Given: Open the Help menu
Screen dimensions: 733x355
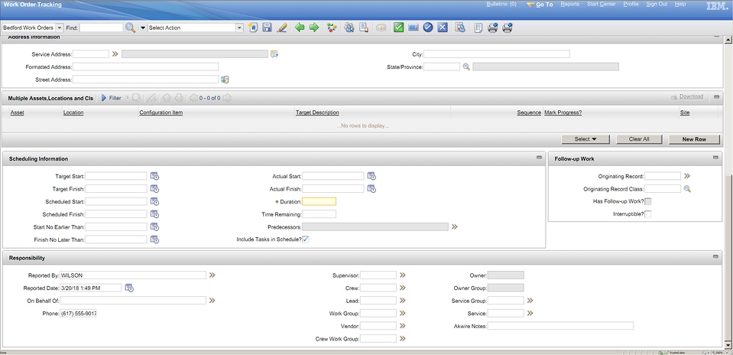Looking at the screenshot, I should [x=680, y=5].
